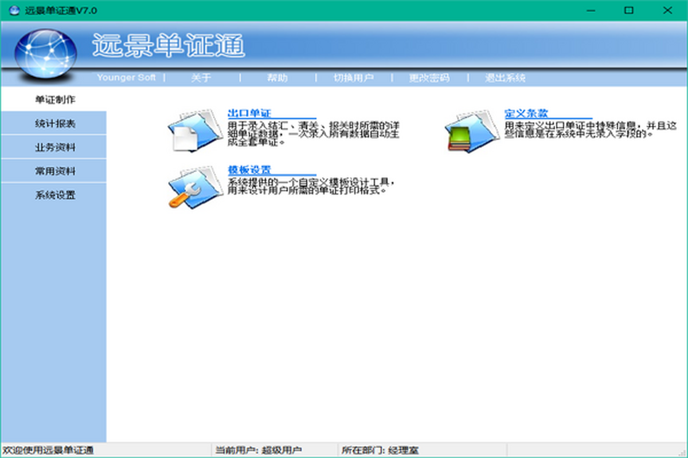Close the 远景单证通 window
The height and width of the screenshot is (458, 688).
pos(667,10)
